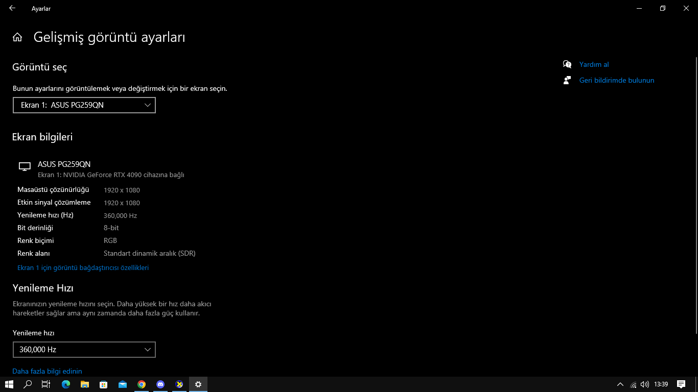
Task: Click the Standart dinamik aralık (SDR) value
Action: coord(150,253)
